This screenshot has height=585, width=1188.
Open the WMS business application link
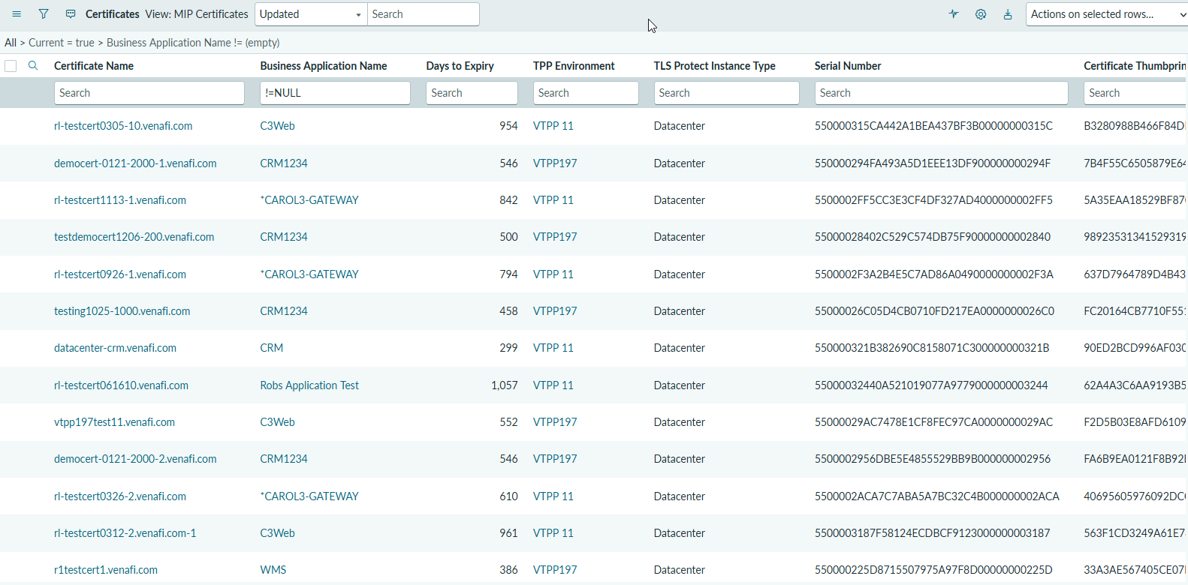coord(273,570)
